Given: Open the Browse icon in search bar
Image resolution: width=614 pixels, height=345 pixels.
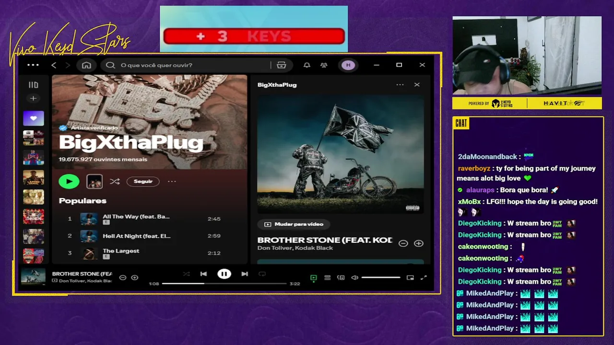Looking at the screenshot, I should pos(282,65).
